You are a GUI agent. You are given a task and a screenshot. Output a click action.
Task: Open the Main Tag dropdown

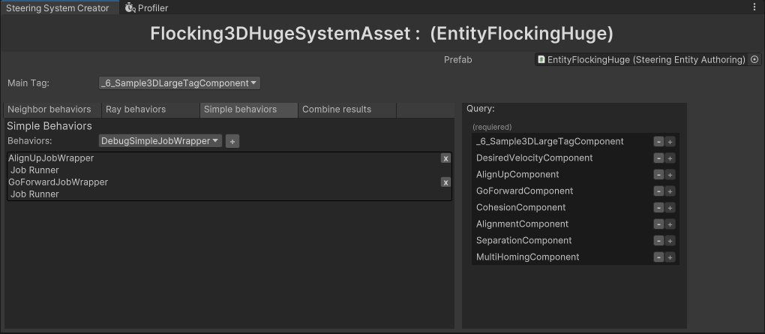179,83
